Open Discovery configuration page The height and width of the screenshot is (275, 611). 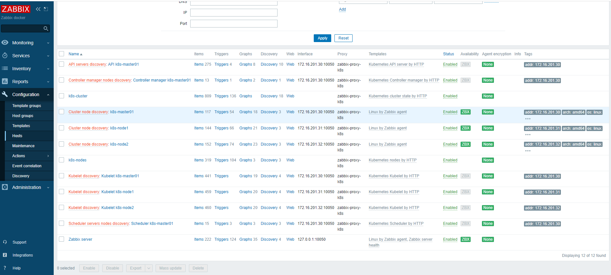coord(21,176)
